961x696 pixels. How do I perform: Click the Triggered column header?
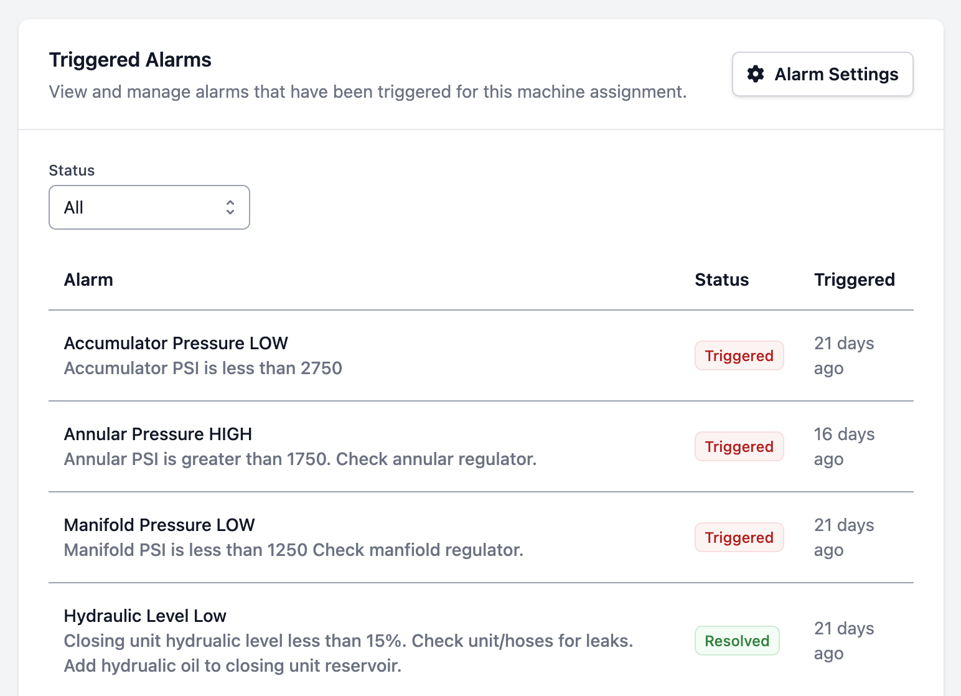click(x=854, y=280)
